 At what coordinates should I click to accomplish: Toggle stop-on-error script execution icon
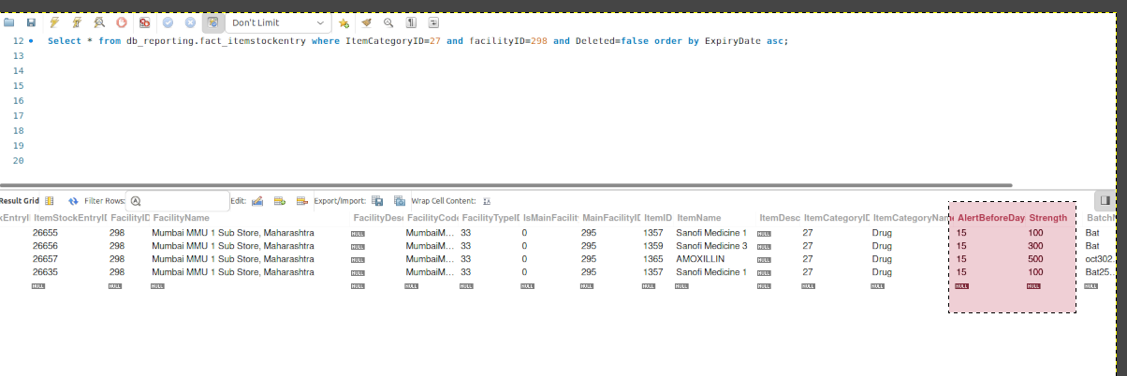[144, 22]
